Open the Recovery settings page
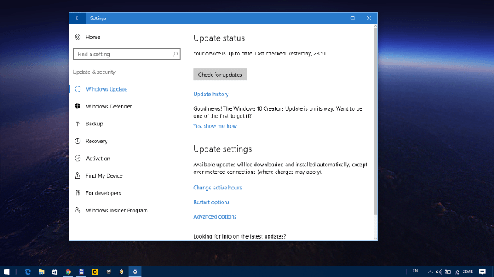Screen dimensions: 494x277 (96, 141)
